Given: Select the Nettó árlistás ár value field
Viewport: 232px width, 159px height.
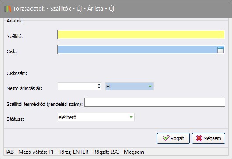Looking at the screenshot, I should pyautogui.click(x=80, y=87).
